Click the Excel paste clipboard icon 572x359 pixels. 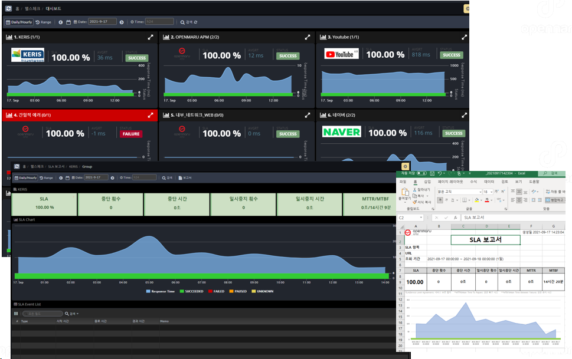[x=404, y=192]
